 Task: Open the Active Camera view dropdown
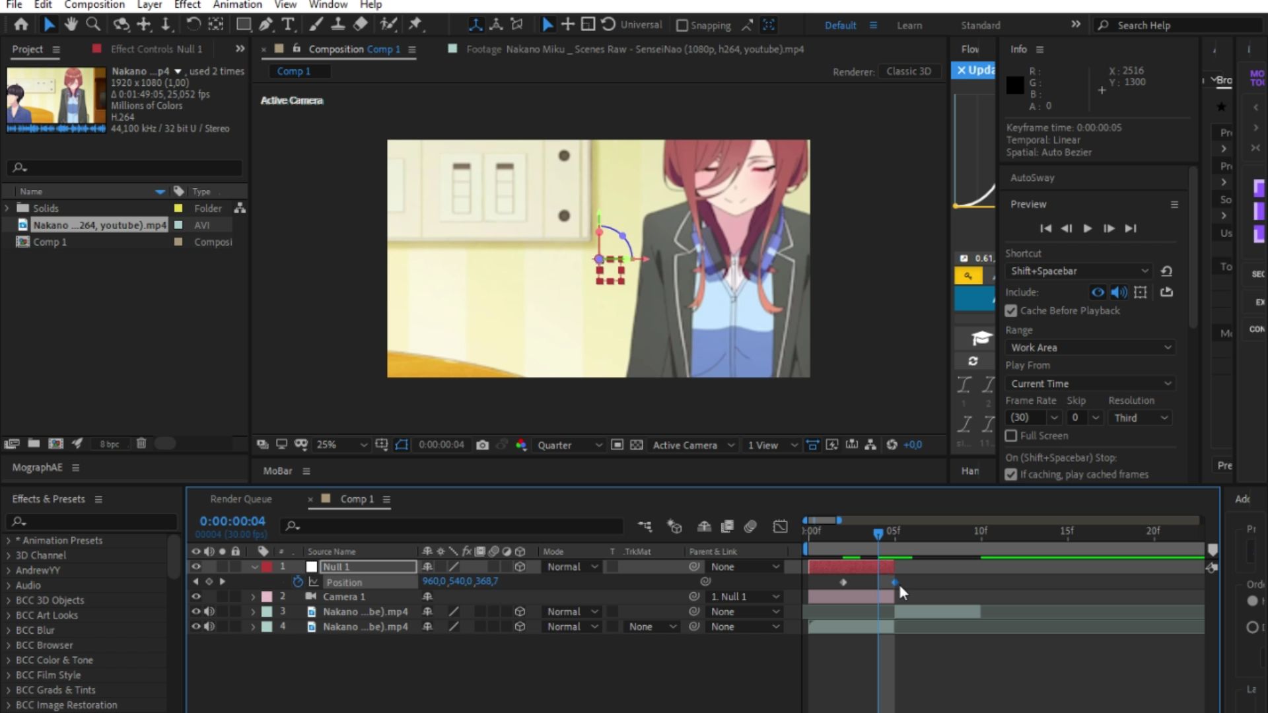click(x=693, y=445)
